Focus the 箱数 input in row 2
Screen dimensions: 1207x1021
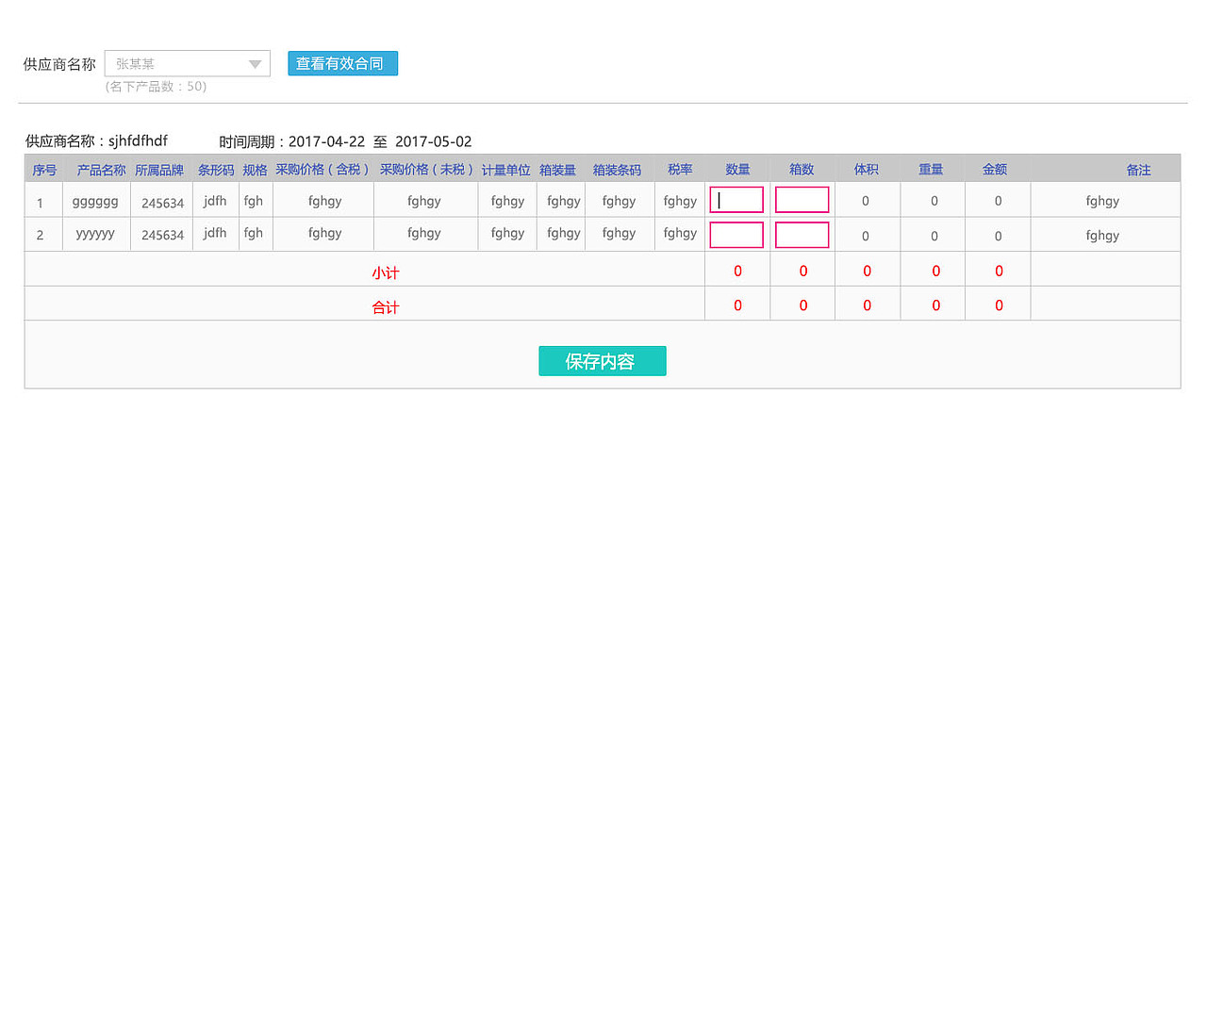(x=802, y=235)
